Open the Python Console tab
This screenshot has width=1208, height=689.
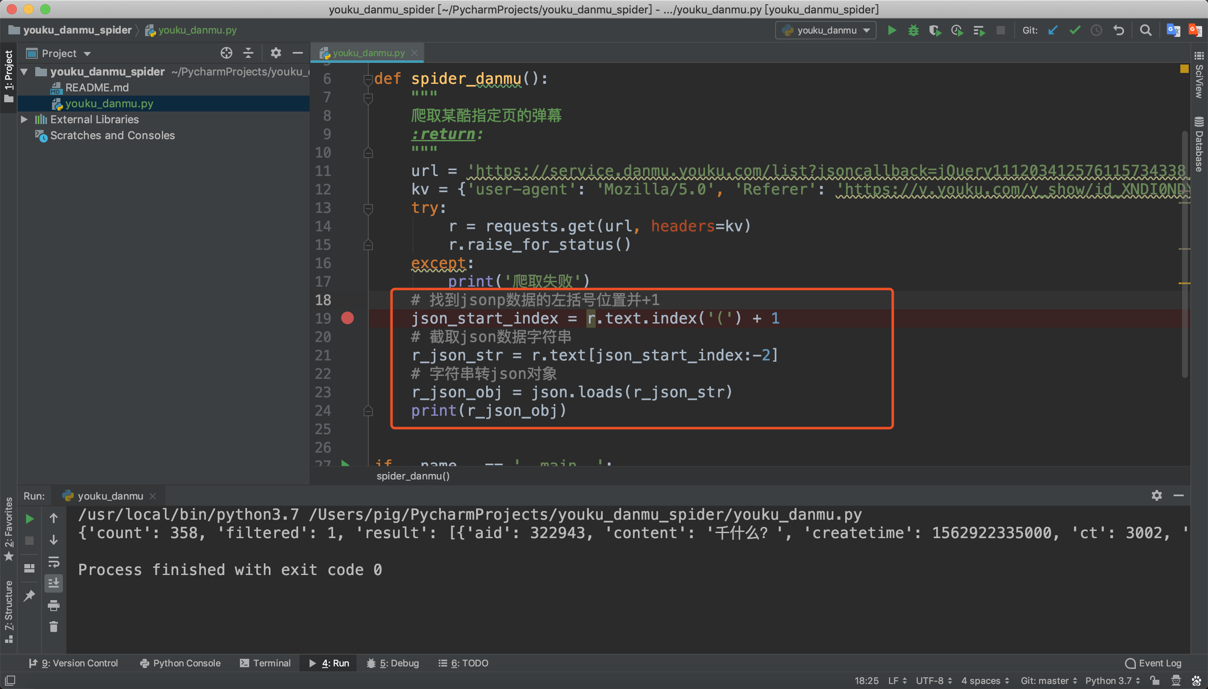180,663
